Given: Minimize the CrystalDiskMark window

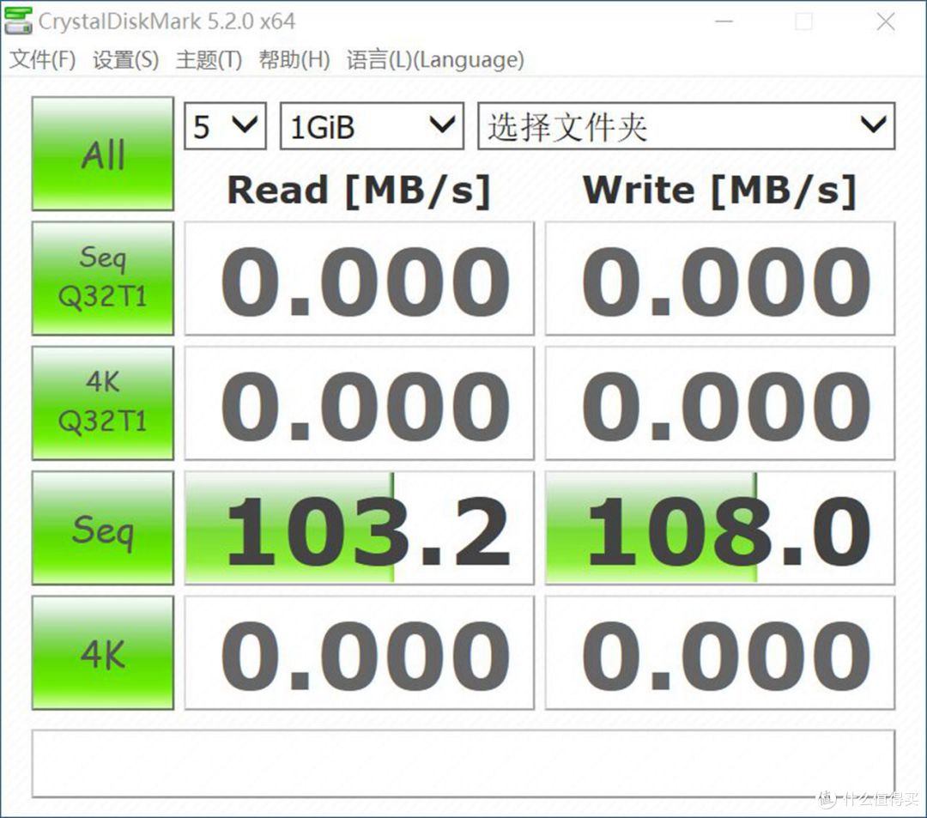Looking at the screenshot, I should click(724, 21).
